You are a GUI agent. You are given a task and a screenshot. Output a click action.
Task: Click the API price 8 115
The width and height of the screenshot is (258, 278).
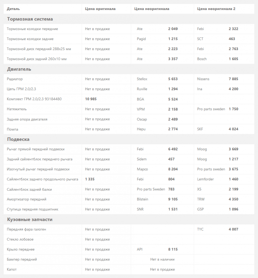click(x=173, y=249)
